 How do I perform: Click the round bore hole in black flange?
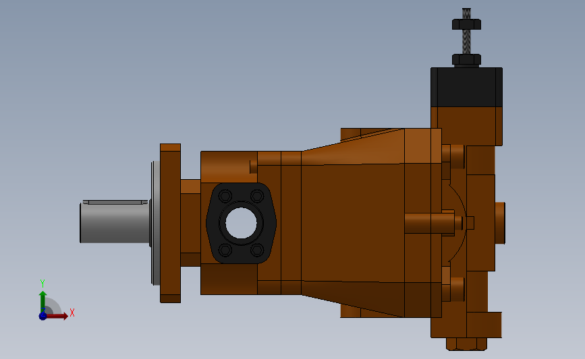pos(241,223)
